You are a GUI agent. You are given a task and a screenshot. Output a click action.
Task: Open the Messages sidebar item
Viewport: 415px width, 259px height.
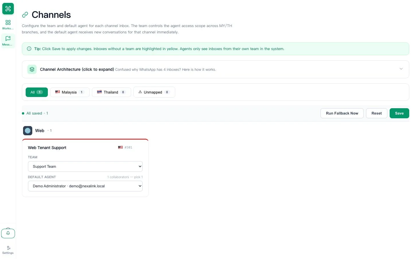[8, 41]
